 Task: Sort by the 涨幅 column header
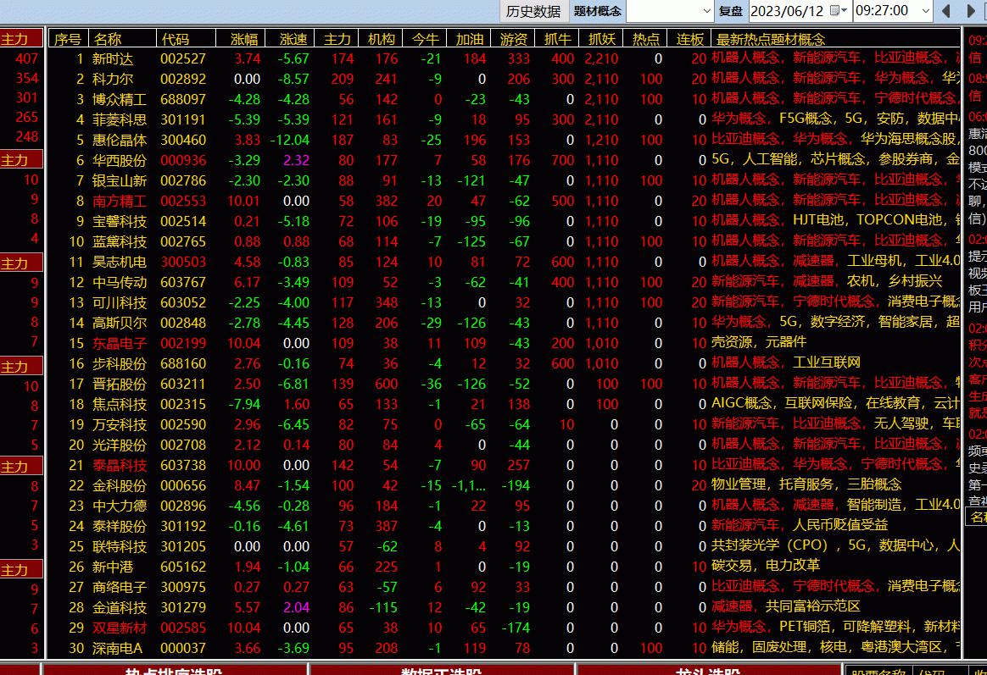point(241,39)
